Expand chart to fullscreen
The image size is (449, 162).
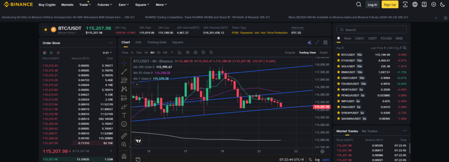click(x=317, y=42)
